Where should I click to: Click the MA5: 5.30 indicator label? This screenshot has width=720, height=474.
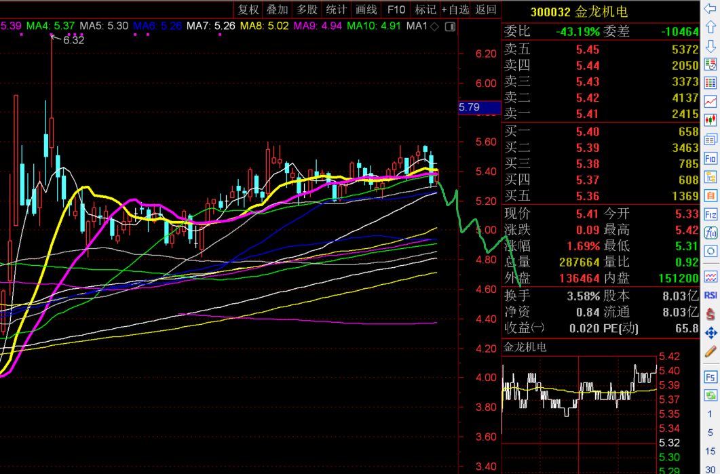[104, 26]
